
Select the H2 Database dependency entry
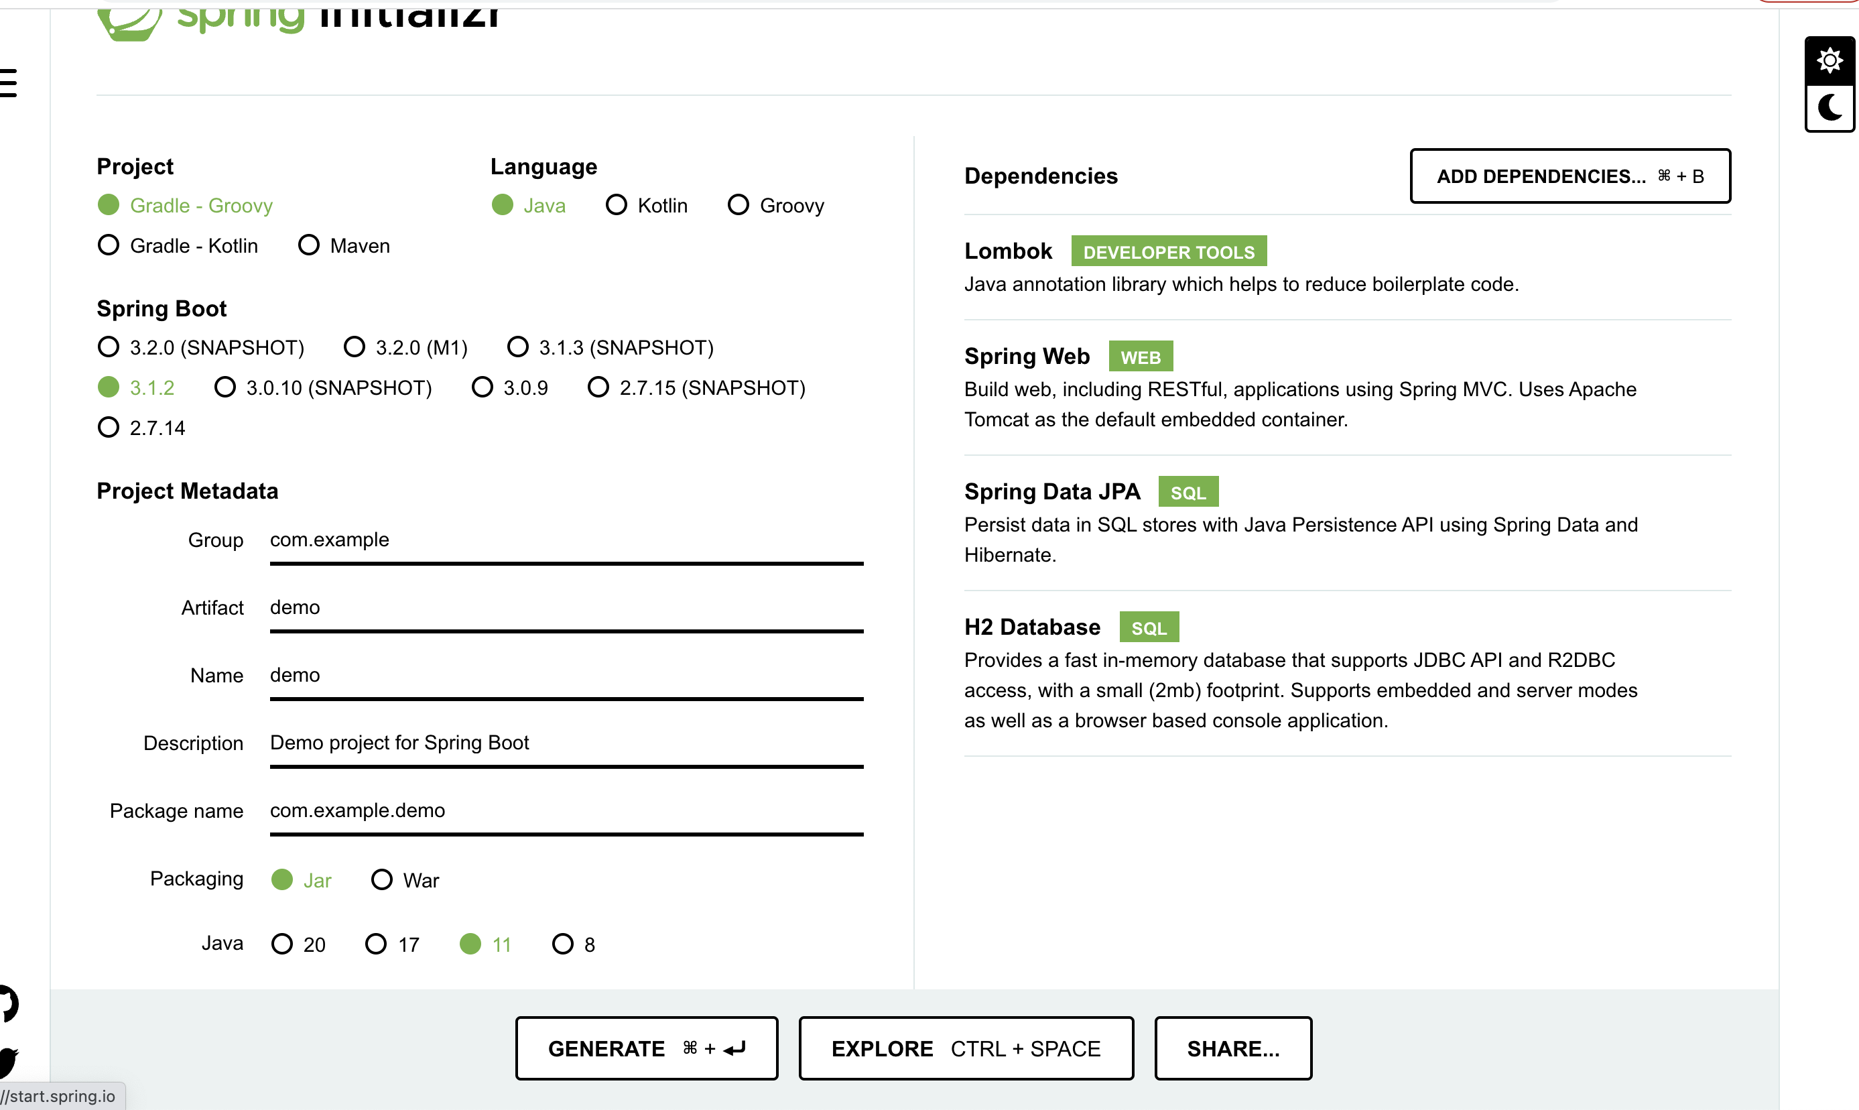(x=1347, y=673)
